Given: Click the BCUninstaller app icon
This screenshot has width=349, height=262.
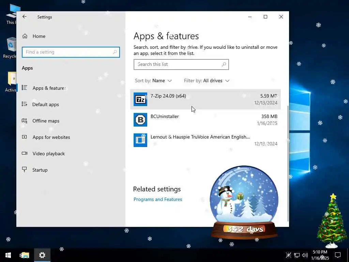Looking at the screenshot, I should click(140, 120).
